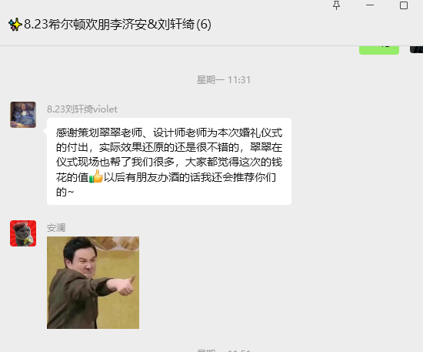Click the member count (6) in title
The image size is (423, 352).
(x=203, y=25)
